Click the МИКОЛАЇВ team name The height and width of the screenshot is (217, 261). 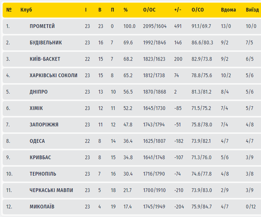coord(42,207)
